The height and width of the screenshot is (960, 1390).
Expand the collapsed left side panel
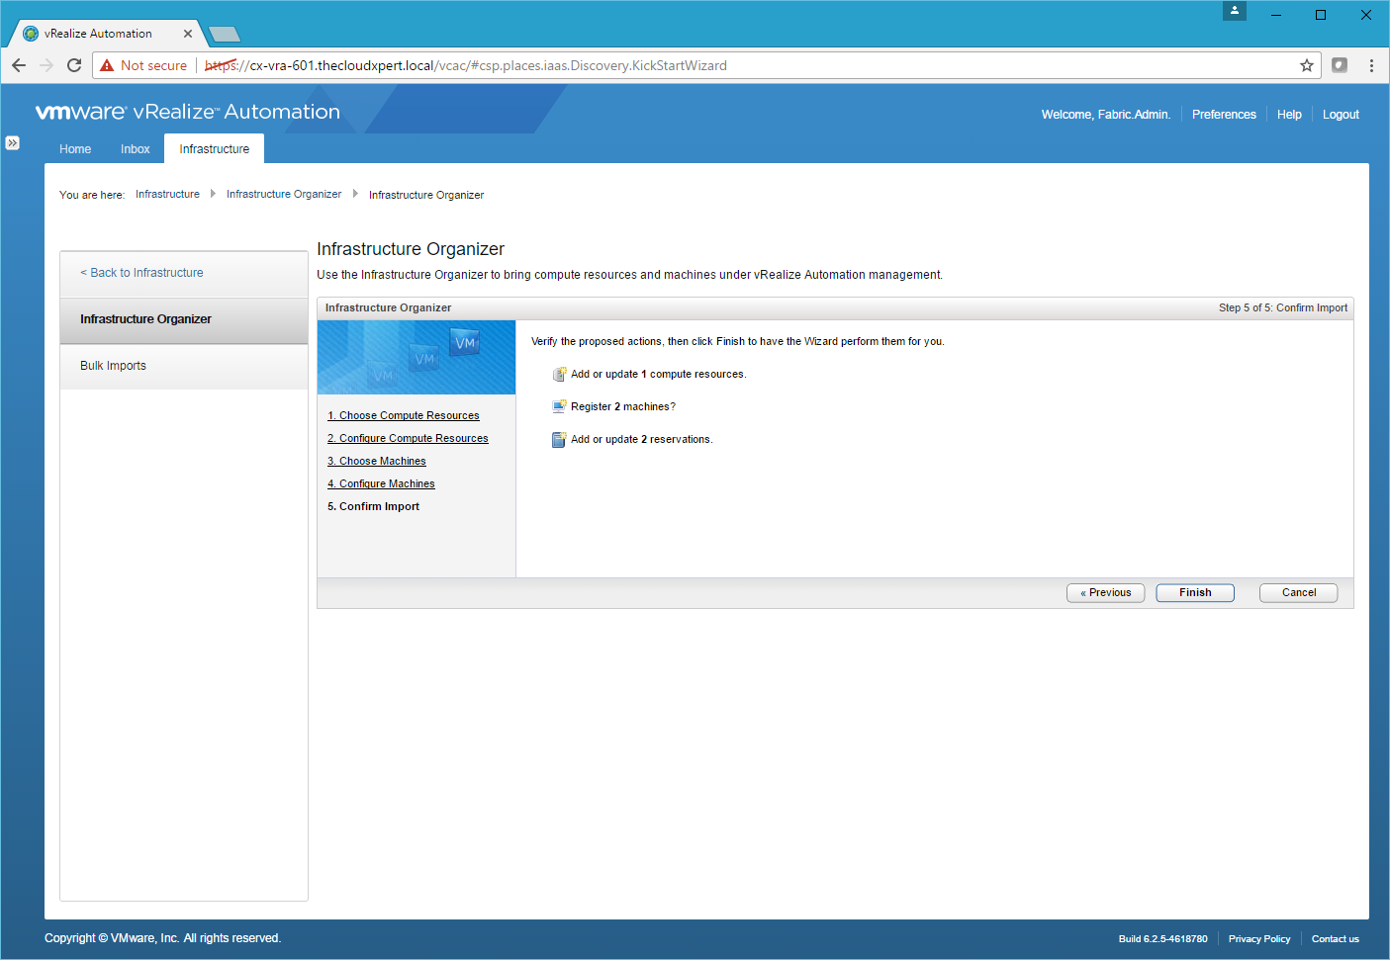pyautogui.click(x=12, y=143)
